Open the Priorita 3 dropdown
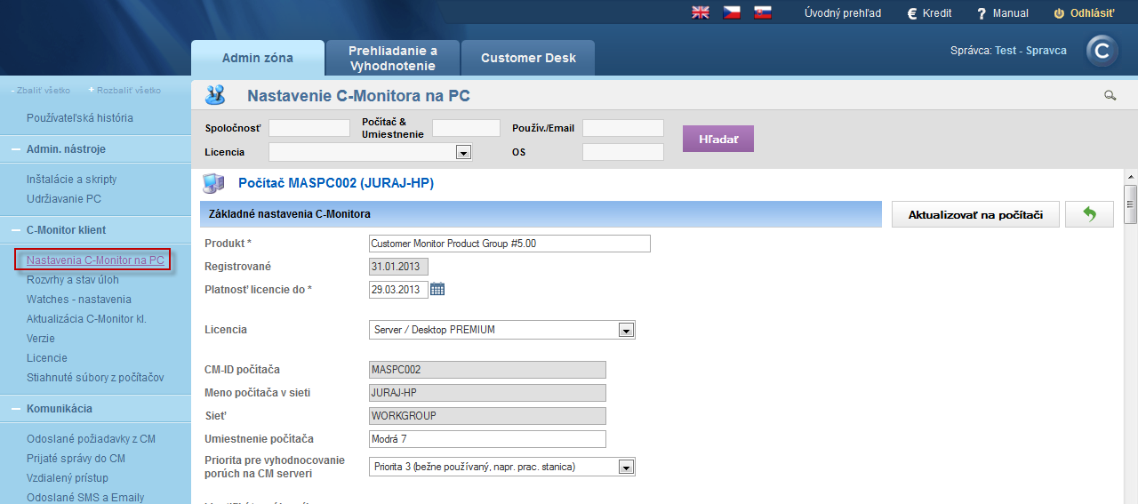The height and width of the screenshot is (504, 1138). click(x=502, y=467)
